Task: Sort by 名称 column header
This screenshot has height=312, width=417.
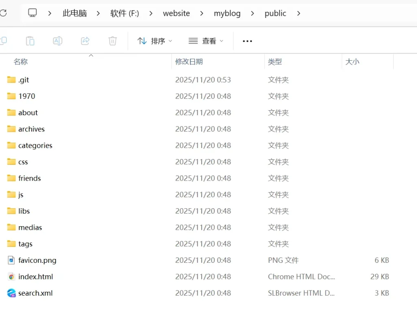Action: pyautogui.click(x=21, y=62)
